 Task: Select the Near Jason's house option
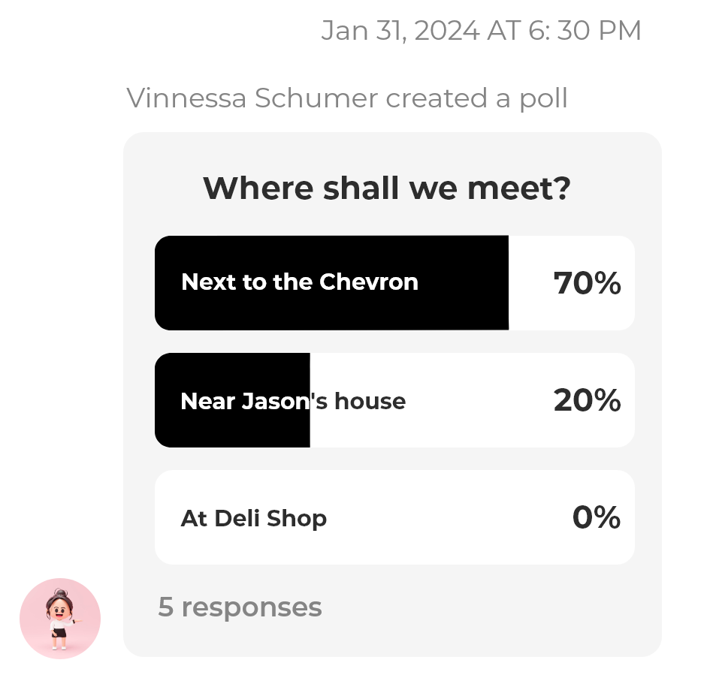point(394,400)
